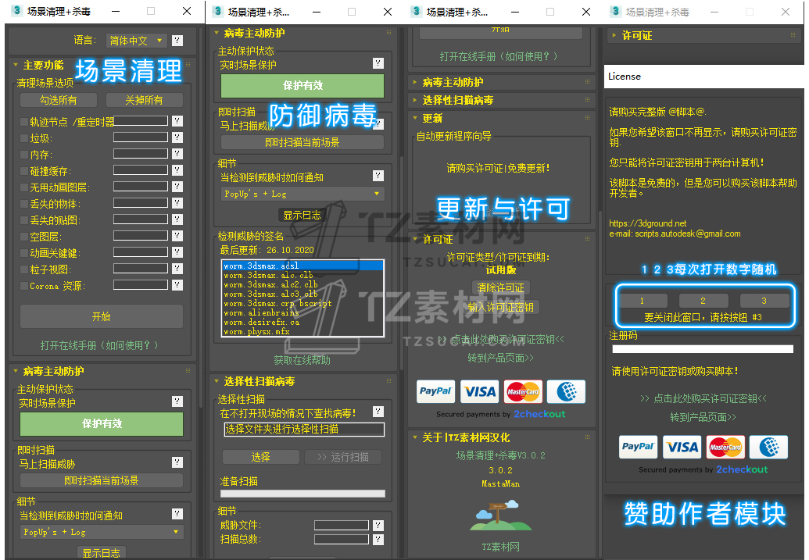Open help for 轨迹节点/重定时器 row
Image resolution: width=809 pixels, height=560 pixels.
pyautogui.click(x=177, y=120)
